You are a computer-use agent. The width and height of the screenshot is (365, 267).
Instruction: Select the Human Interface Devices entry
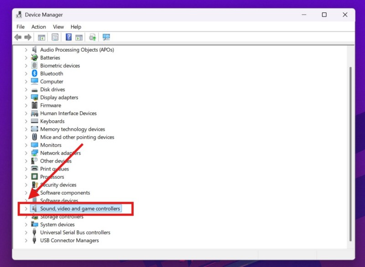68,113
